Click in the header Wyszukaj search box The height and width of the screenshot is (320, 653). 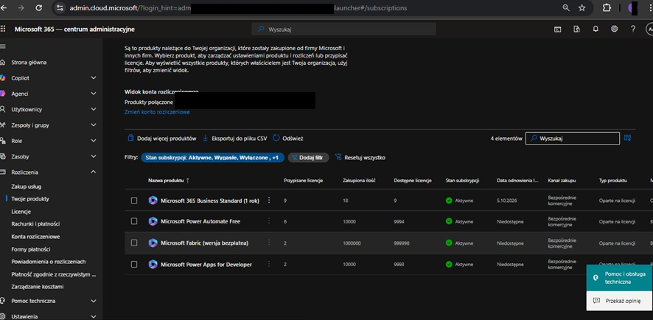pos(344,29)
